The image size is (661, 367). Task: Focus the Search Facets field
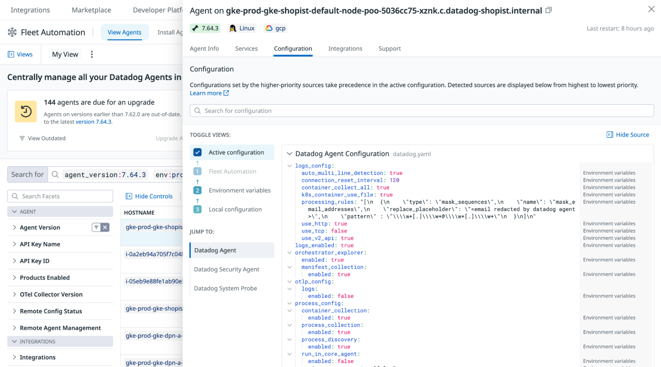click(60, 196)
